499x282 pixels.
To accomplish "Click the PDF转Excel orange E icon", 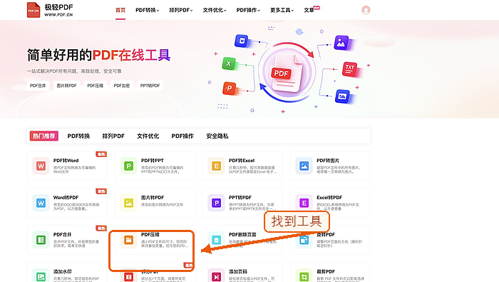I will pos(217,166).
